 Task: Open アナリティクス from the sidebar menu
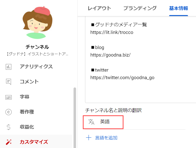point(36,67)
